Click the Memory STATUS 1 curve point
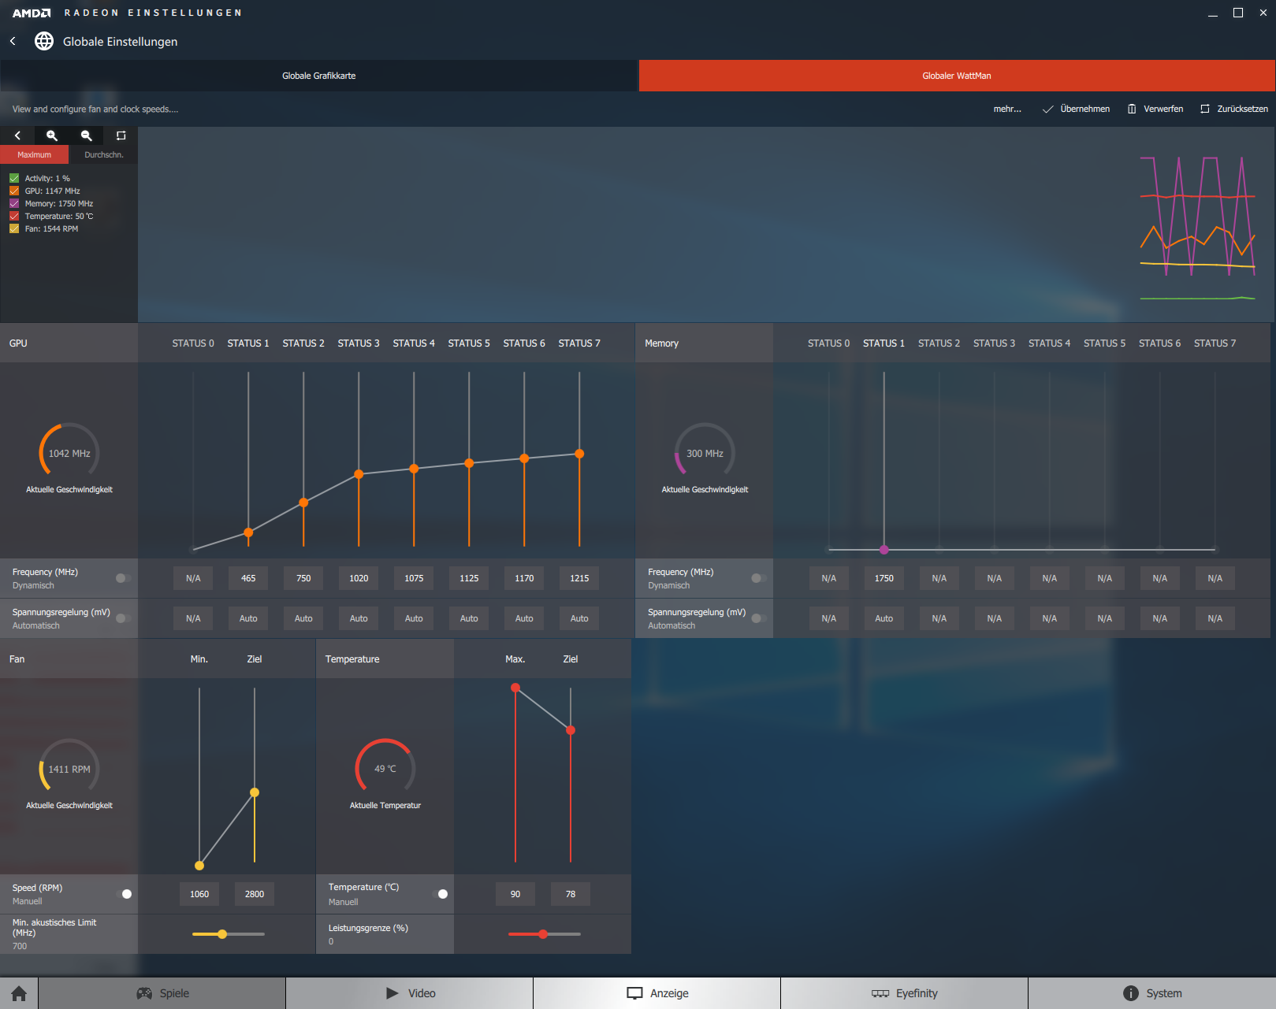The image size is (1276, 1009). click(884, 549)
